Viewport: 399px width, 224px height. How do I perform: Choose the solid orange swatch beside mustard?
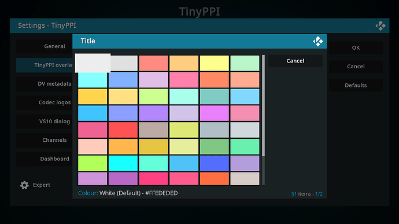[x=123, y=146]
